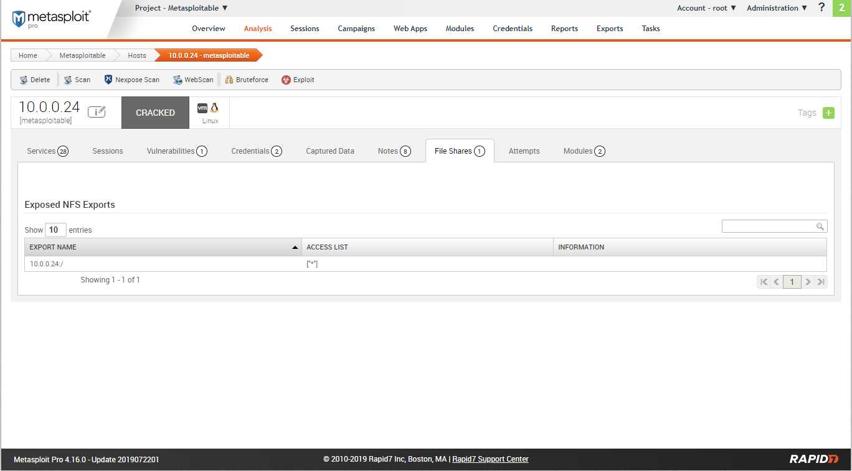The height and width of the screenshot is (471, 852).
Task: Open the Overview menu
Action: (209, 29)
